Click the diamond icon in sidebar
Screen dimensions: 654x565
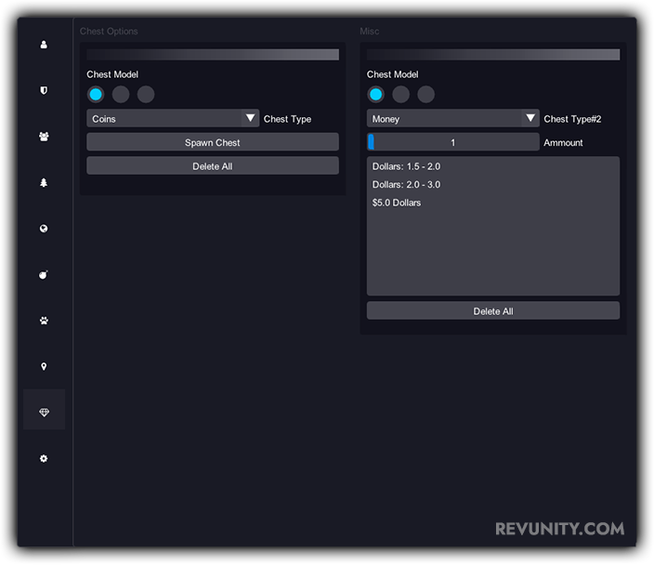[44, 413]
